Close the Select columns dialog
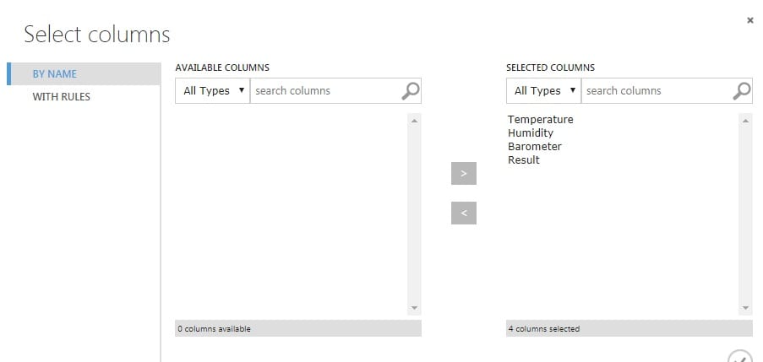 pyautogui.click(x=749, y=20)
